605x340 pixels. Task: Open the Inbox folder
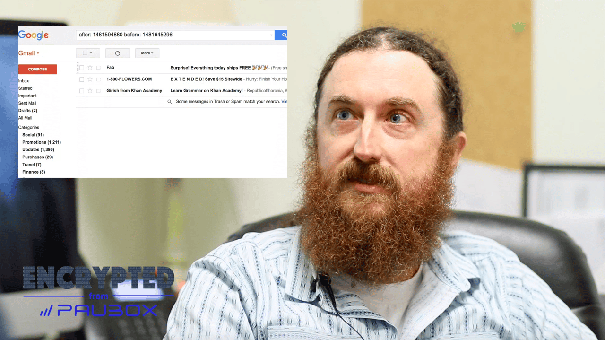(24, 81)
